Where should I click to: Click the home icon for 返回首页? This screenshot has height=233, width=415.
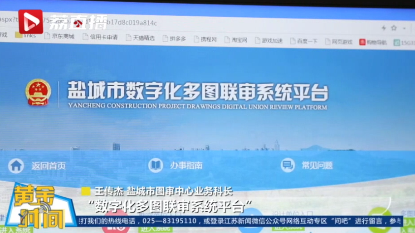tap(16, 166)
